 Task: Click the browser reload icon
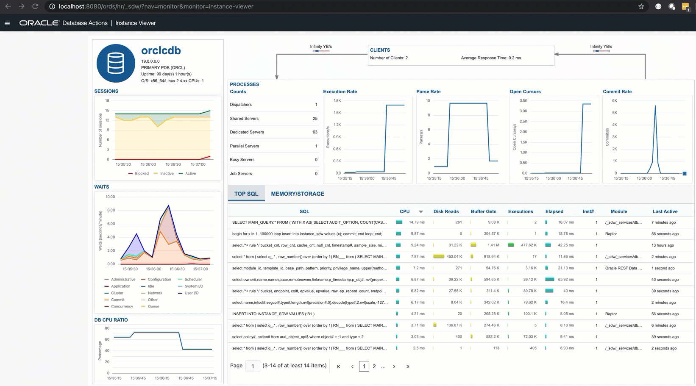pos(35,6)
